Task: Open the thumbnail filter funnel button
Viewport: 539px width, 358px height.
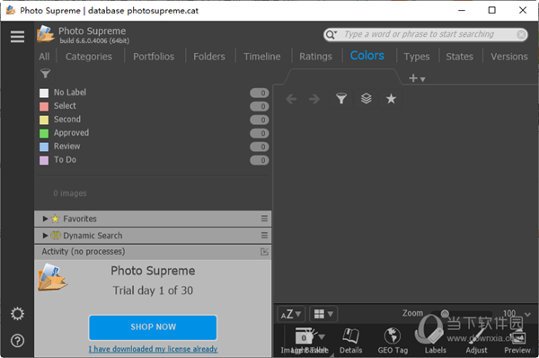Action: [x=341, y=99]
